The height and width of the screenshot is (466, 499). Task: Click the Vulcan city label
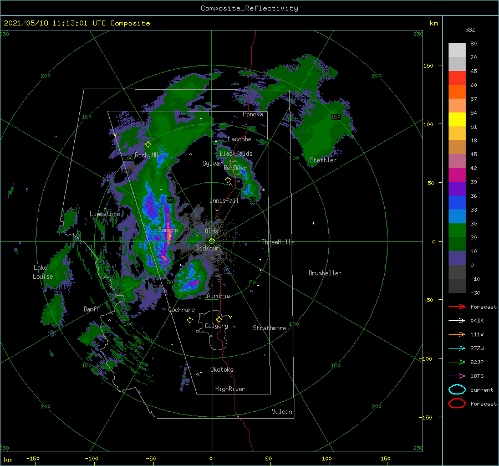click(x=282, y=412)
